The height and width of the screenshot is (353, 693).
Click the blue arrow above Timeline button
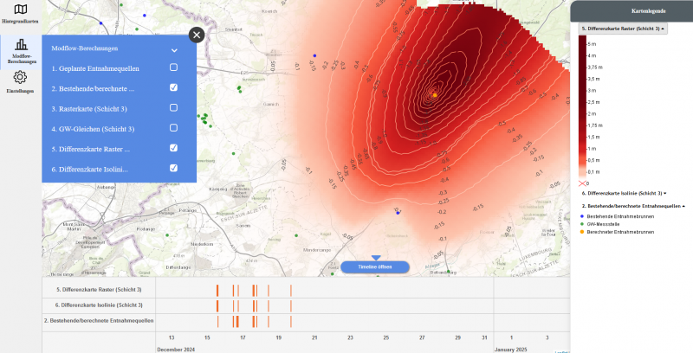[x=375, y=257]
